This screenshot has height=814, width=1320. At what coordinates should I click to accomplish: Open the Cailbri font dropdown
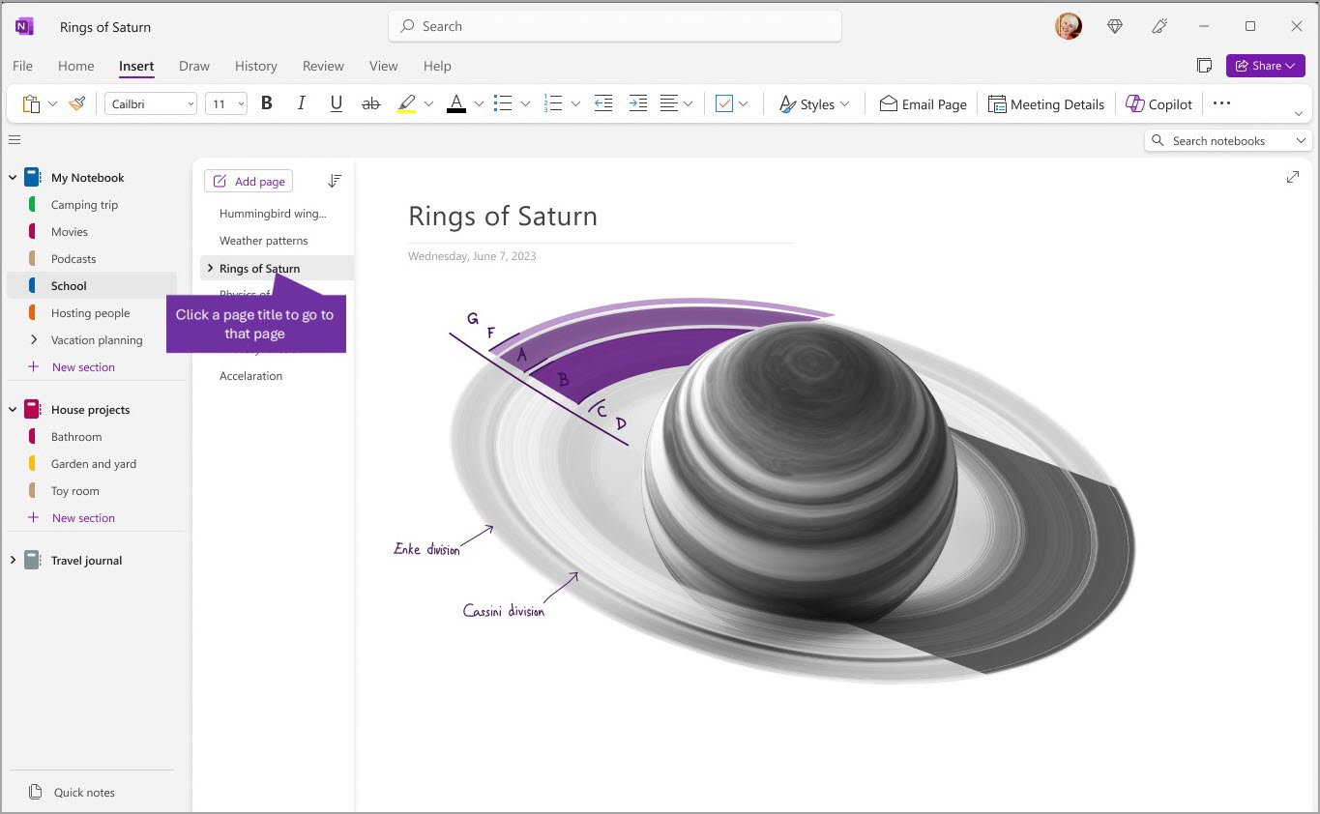tap(150, 103)
